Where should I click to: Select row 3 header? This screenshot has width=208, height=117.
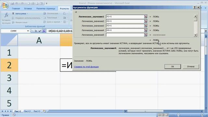(9, 78)
